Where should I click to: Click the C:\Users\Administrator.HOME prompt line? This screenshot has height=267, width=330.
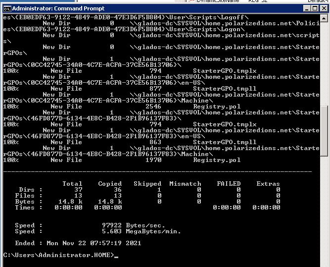tap(58, 255)
